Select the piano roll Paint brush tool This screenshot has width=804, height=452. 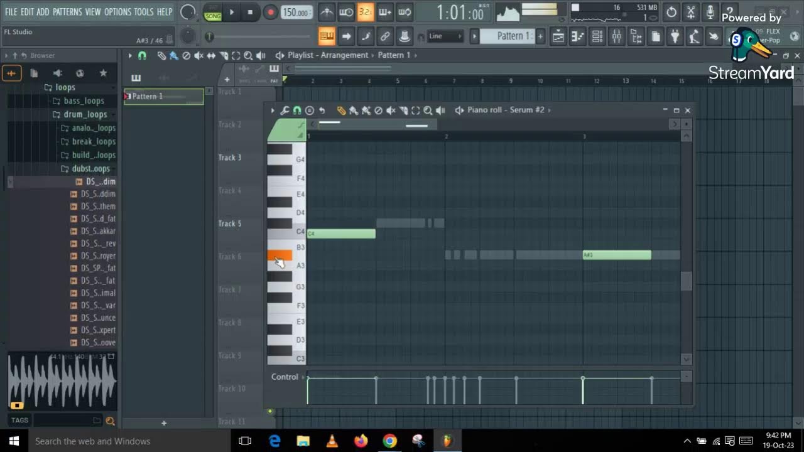tap(354, 110)
